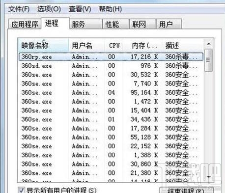Switch to the 用户 tab
225x193 pixels.
pos(169,24)
